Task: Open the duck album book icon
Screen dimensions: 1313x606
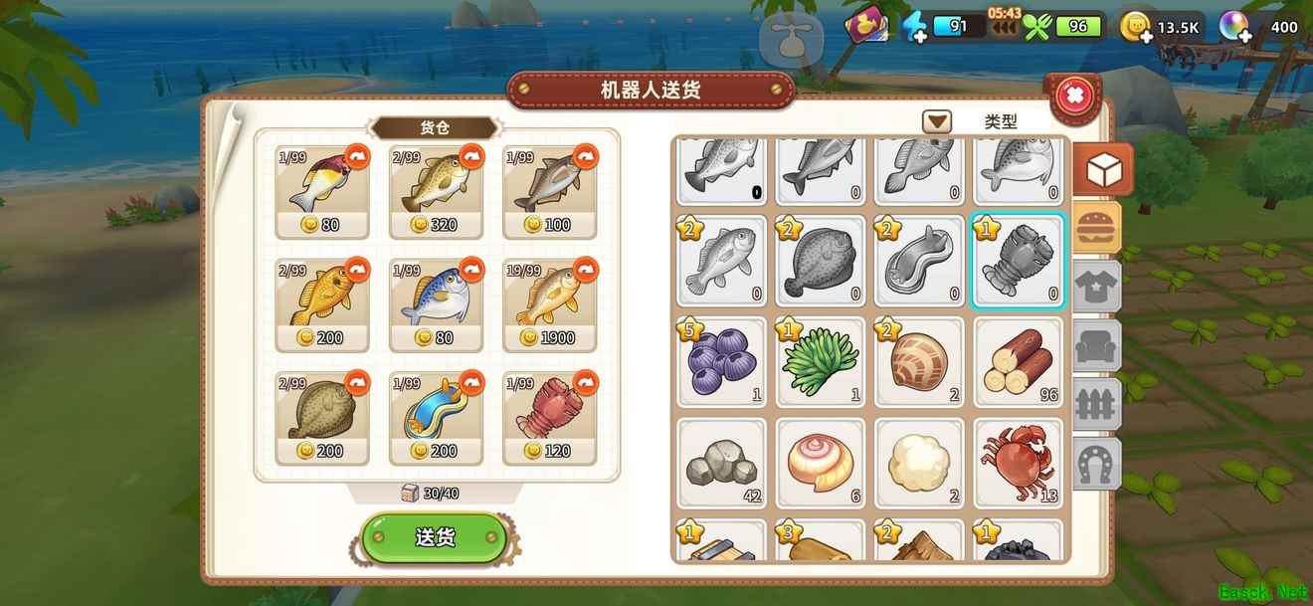Action: click(x=865, y=25)
